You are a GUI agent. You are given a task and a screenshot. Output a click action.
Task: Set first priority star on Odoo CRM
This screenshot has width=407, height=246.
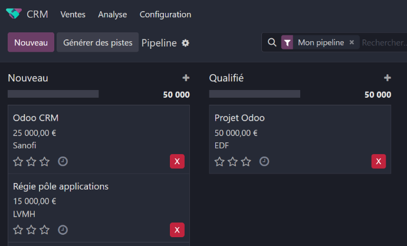coord(18,161)
